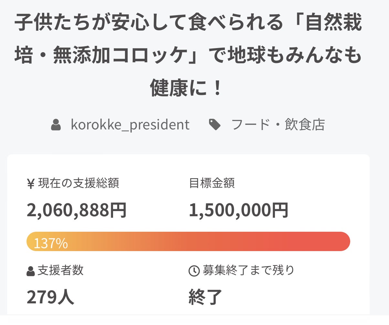The width and height of the screenshot is (389, 325).
Task: Click the 終了 status text
Action: point(205,297)
